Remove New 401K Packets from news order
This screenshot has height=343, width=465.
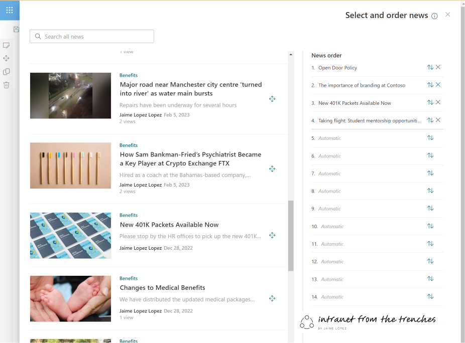[x=438, y=102]
